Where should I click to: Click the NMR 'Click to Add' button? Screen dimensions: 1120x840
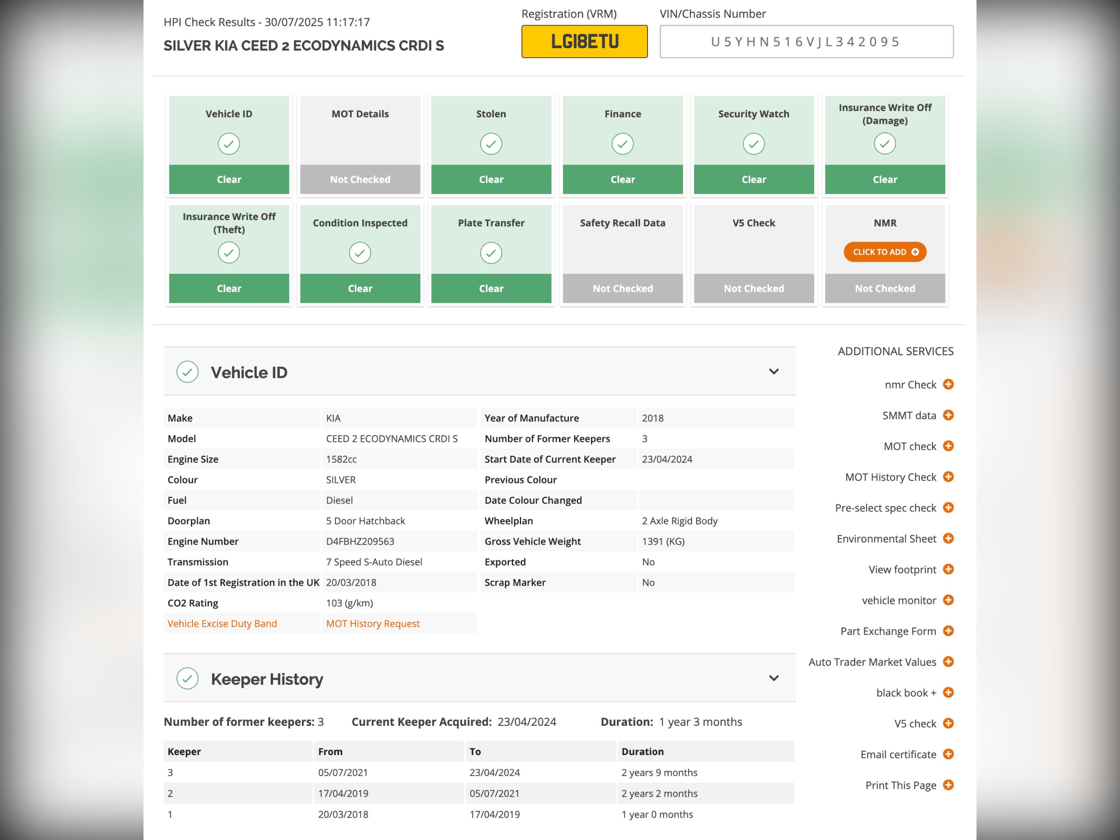[x=885, y=252]
